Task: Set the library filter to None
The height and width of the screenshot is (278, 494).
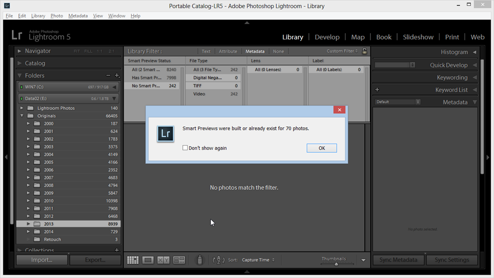Action: pos(278,51)
